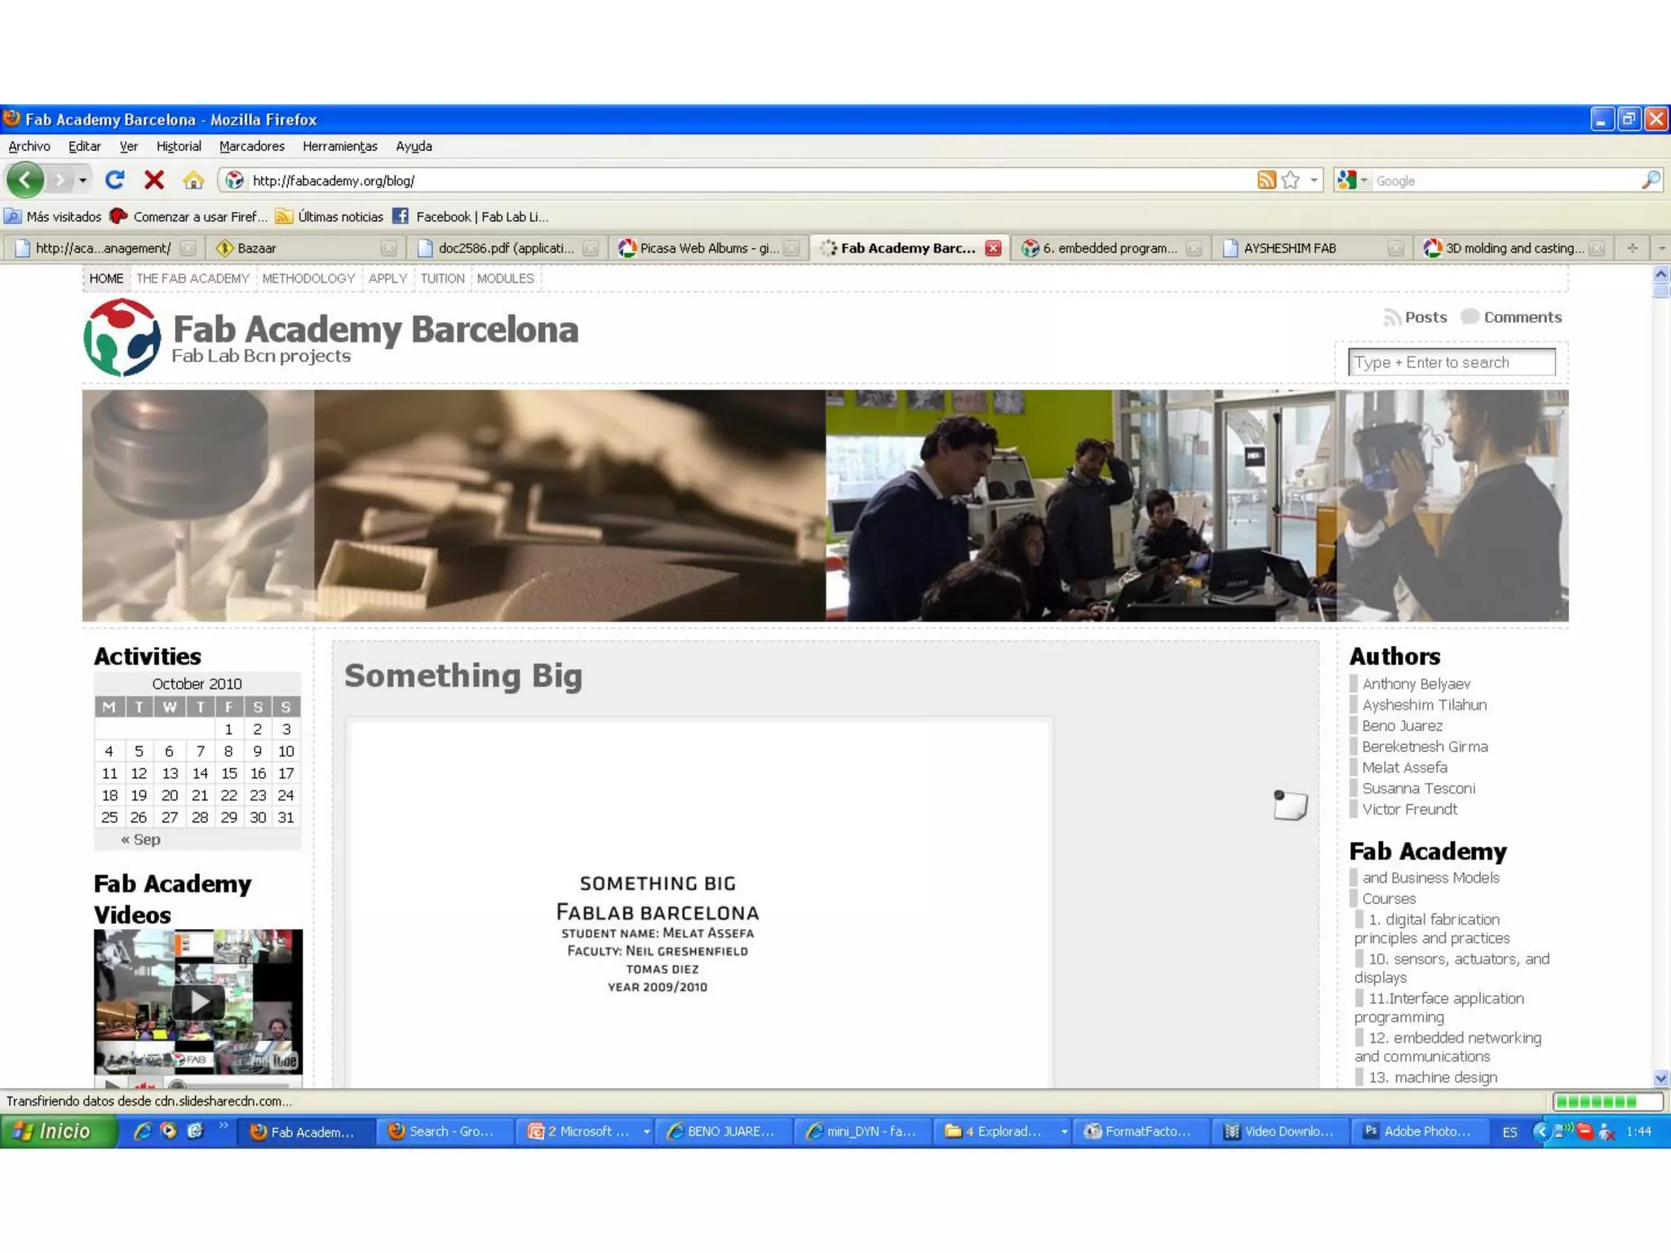Screen dimensions: 1671x1253
Task: Open the back/forward history dropdown arrow
Action: point(82,180)
